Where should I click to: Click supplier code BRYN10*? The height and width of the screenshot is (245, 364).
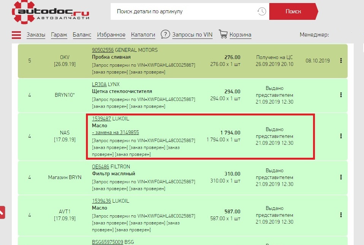[x=65, y=95]
